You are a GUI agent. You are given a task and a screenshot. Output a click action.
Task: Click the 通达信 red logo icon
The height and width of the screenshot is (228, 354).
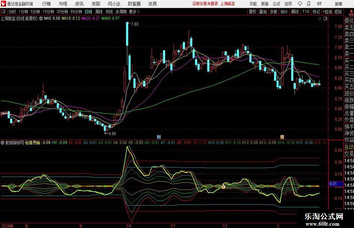click(3, 4)
